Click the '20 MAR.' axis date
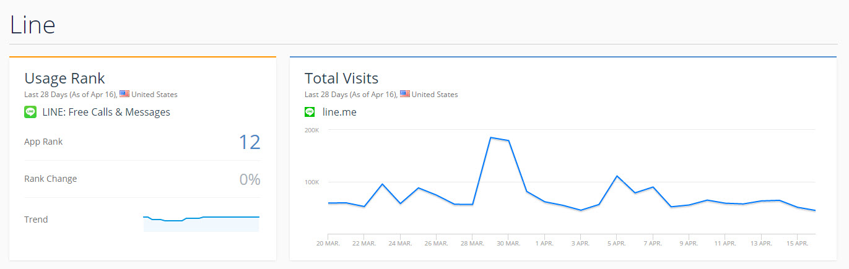This screenshot has width=849, height=269. 328,244
